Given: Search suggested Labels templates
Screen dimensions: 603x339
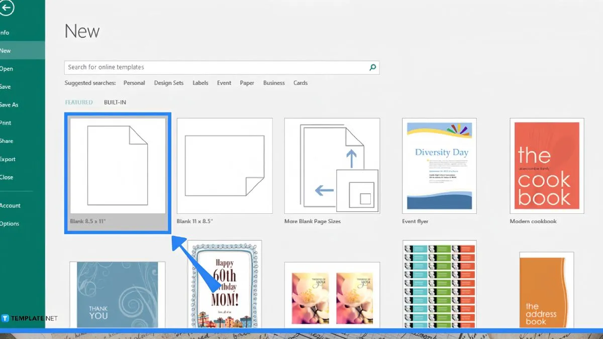Looking at the screenshot, I should click(x=200, y=83).
